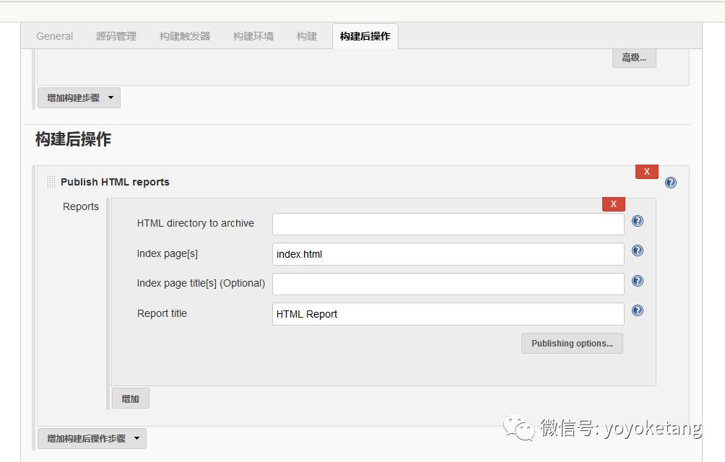Remove the Publish HTML reports step
Image resolution: width=725 pixels, height=462 pixels.
pyautogui.click(x=647, y=171)
